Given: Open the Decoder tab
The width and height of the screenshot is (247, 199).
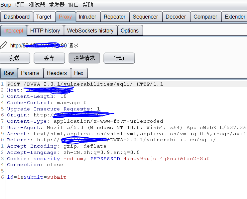Looking at the screenshot, I should coord(176,17).
